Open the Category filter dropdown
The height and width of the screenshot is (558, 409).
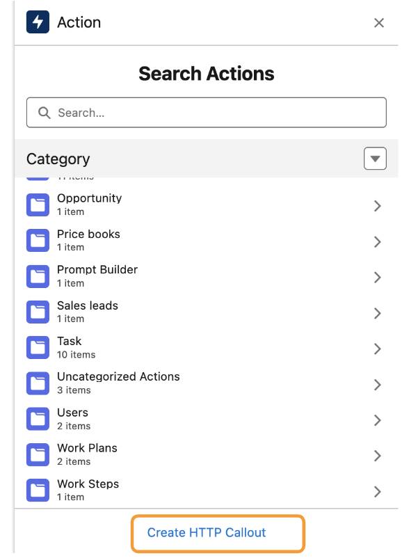pos(376,158)
